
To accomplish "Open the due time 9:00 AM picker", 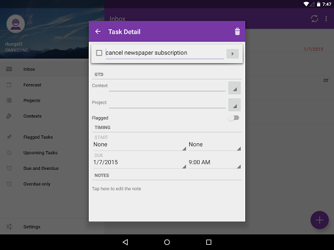I will [215, 163].
